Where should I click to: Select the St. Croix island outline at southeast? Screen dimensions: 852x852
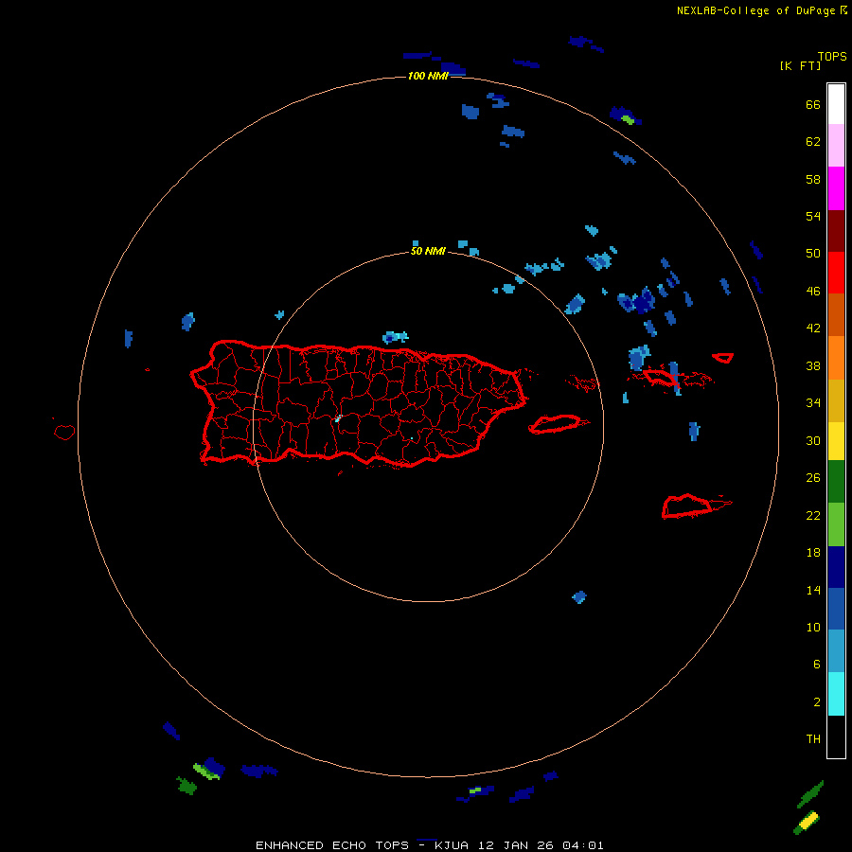[x=687, y=506]
